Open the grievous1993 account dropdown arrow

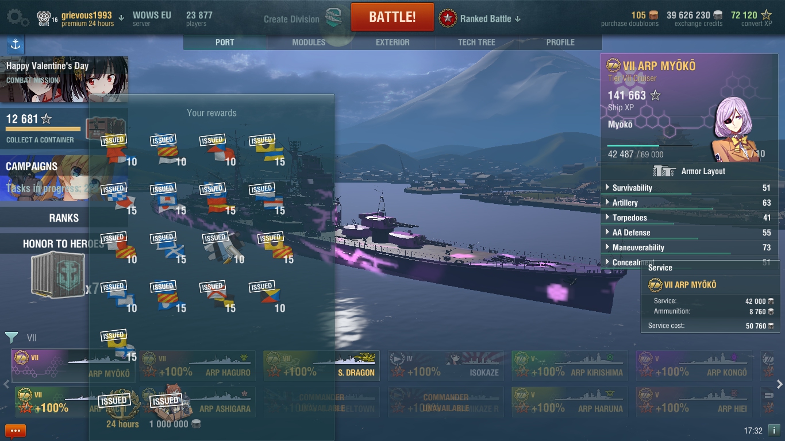(x=121, y=18)
